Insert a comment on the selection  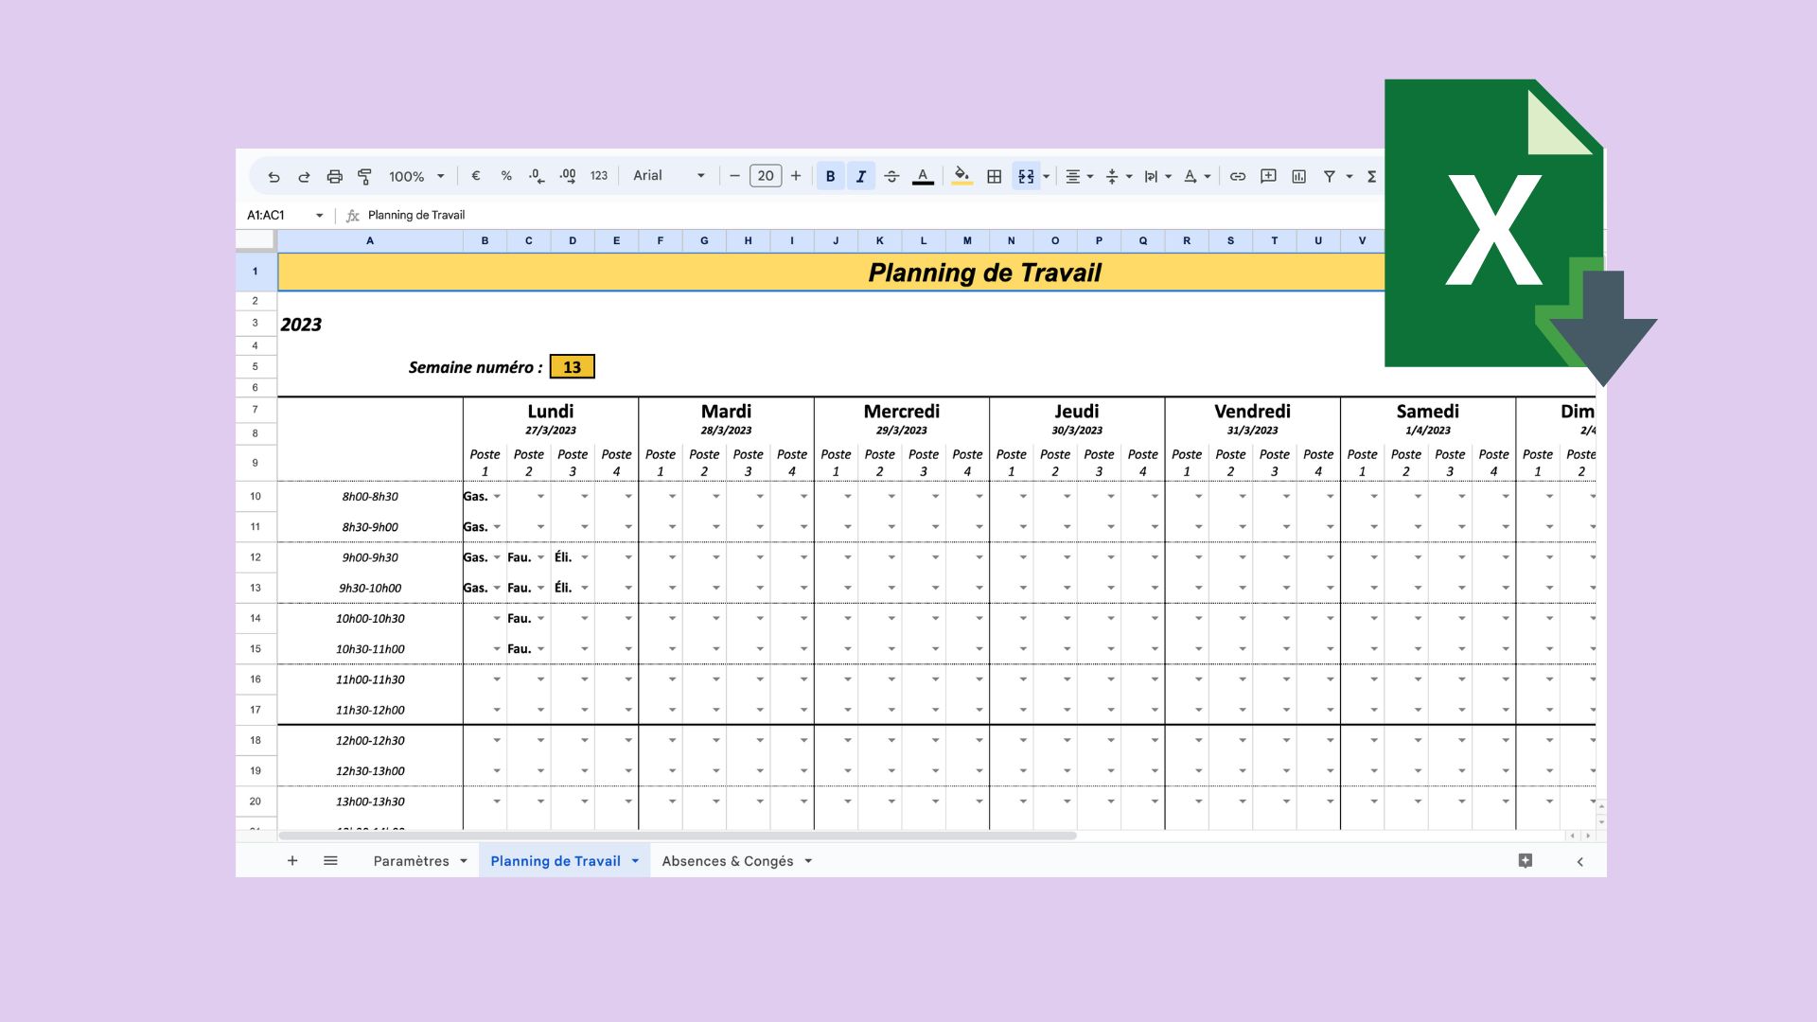point(1268,176)
